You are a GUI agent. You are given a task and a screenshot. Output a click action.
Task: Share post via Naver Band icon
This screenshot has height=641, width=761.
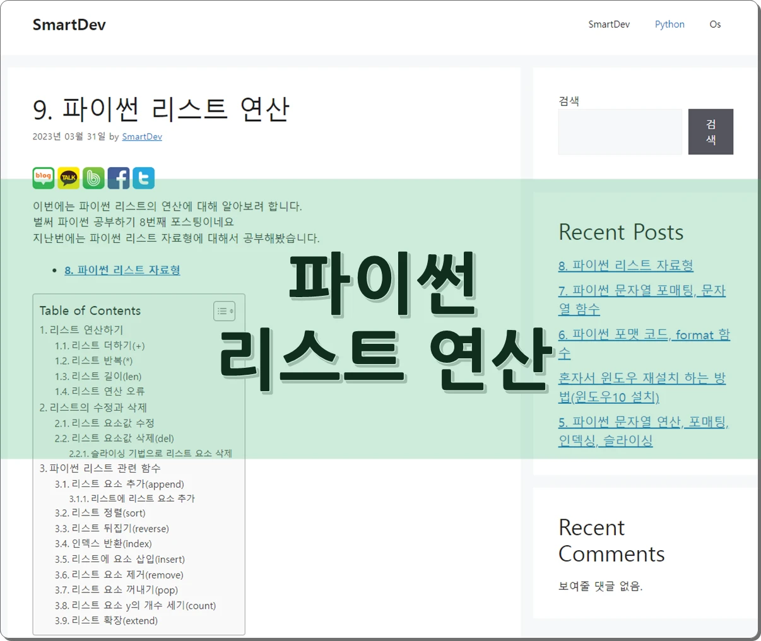(x=93, y=178)
